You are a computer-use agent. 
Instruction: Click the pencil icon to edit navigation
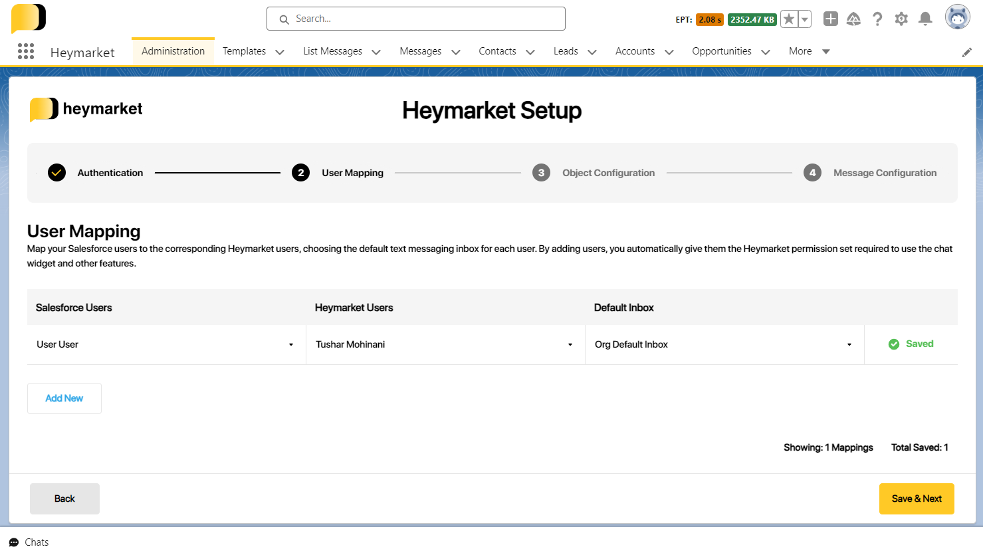tap(967, 53)
